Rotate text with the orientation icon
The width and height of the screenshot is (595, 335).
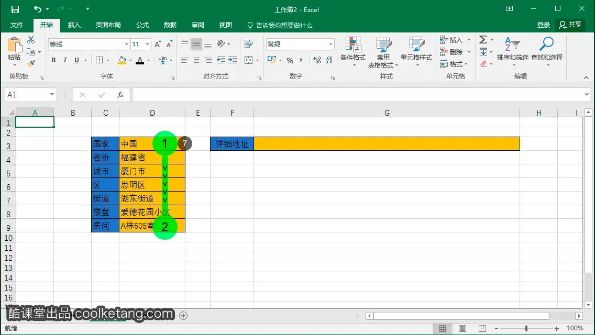click(x=221, y=44)
